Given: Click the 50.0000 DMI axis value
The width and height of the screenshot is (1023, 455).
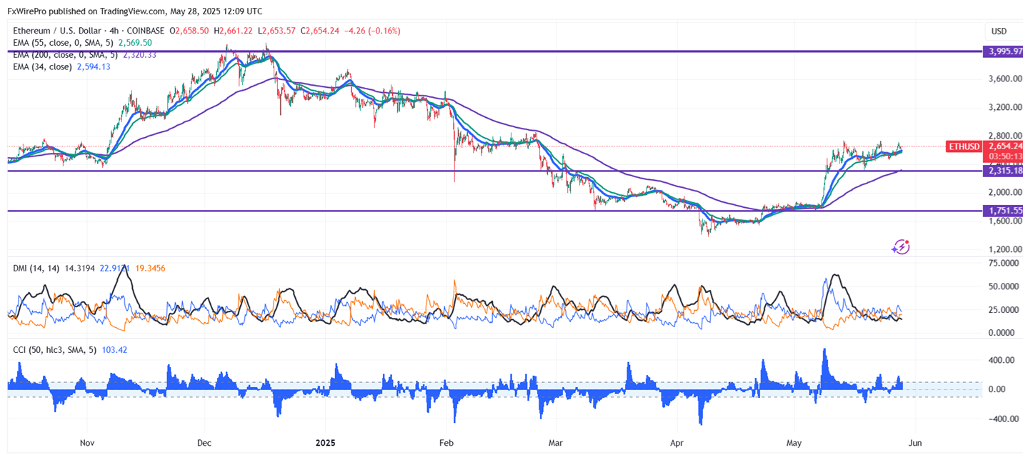Looking at the screenshot, I should tap(1005, 286).
